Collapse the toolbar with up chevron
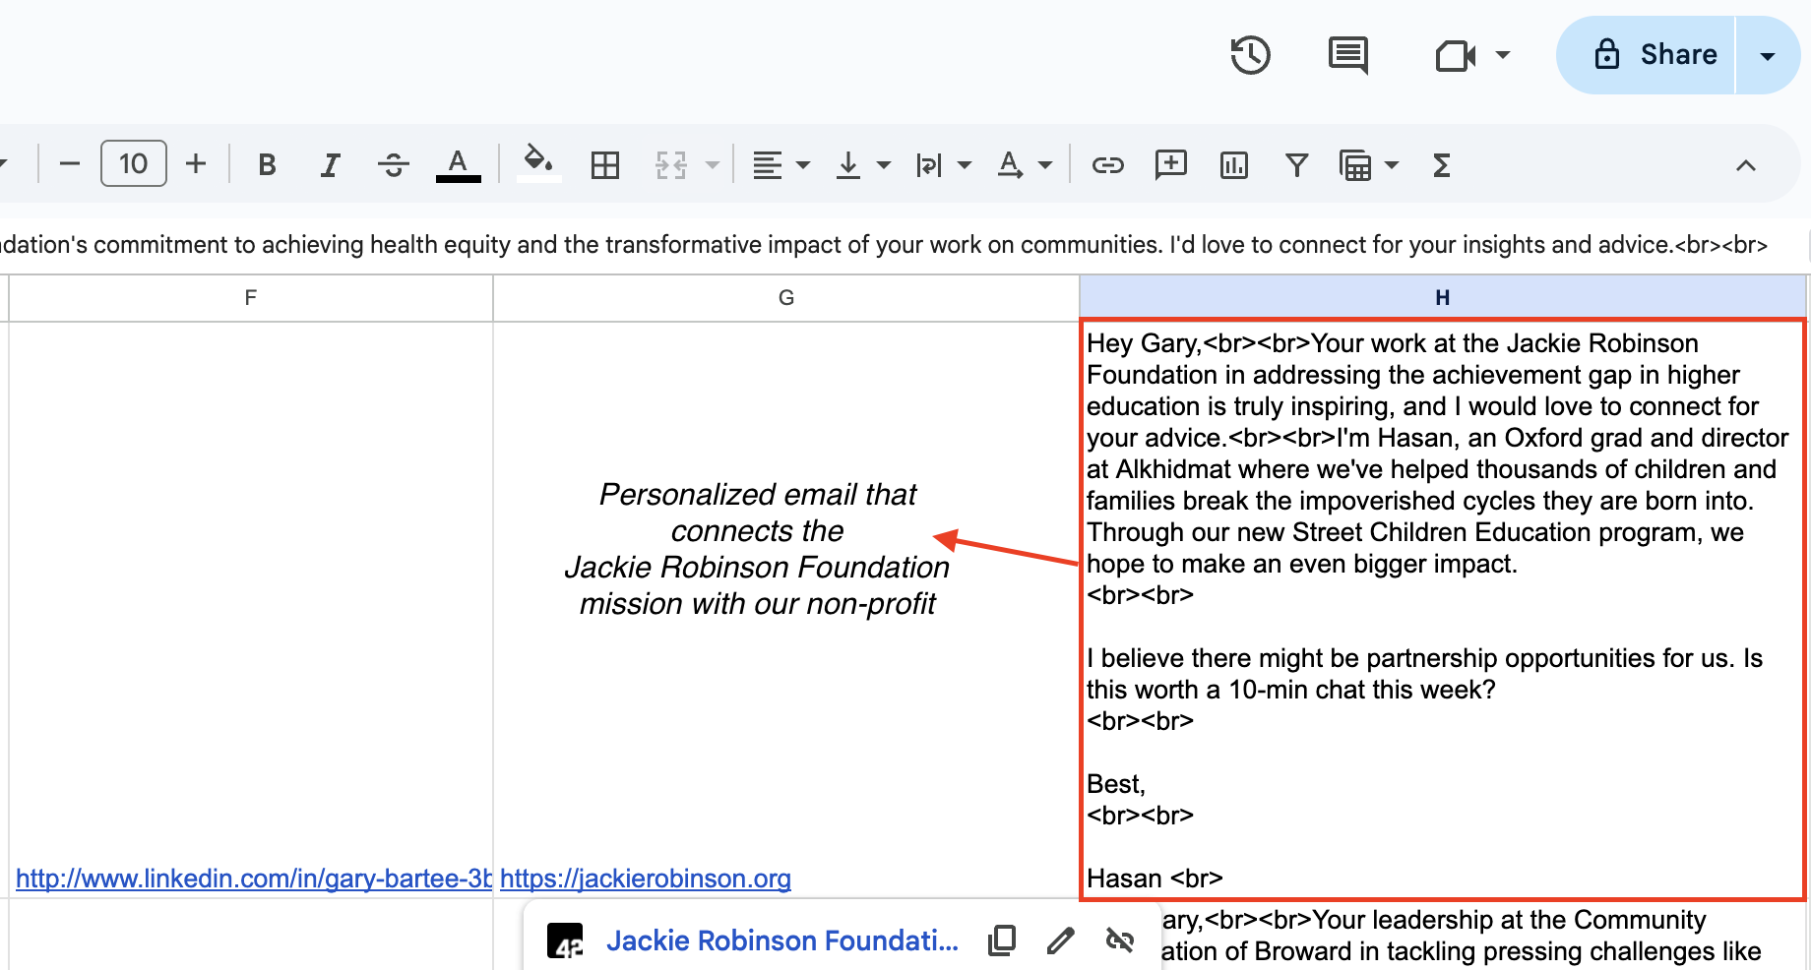The image size is (1811, 970). pos(1746,165)
